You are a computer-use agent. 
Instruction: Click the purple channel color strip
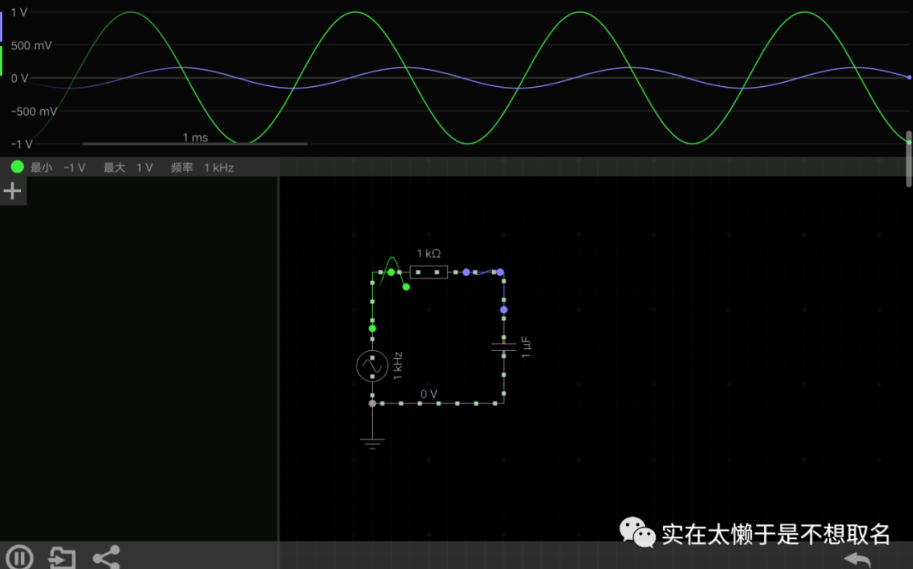pos(1,26)
